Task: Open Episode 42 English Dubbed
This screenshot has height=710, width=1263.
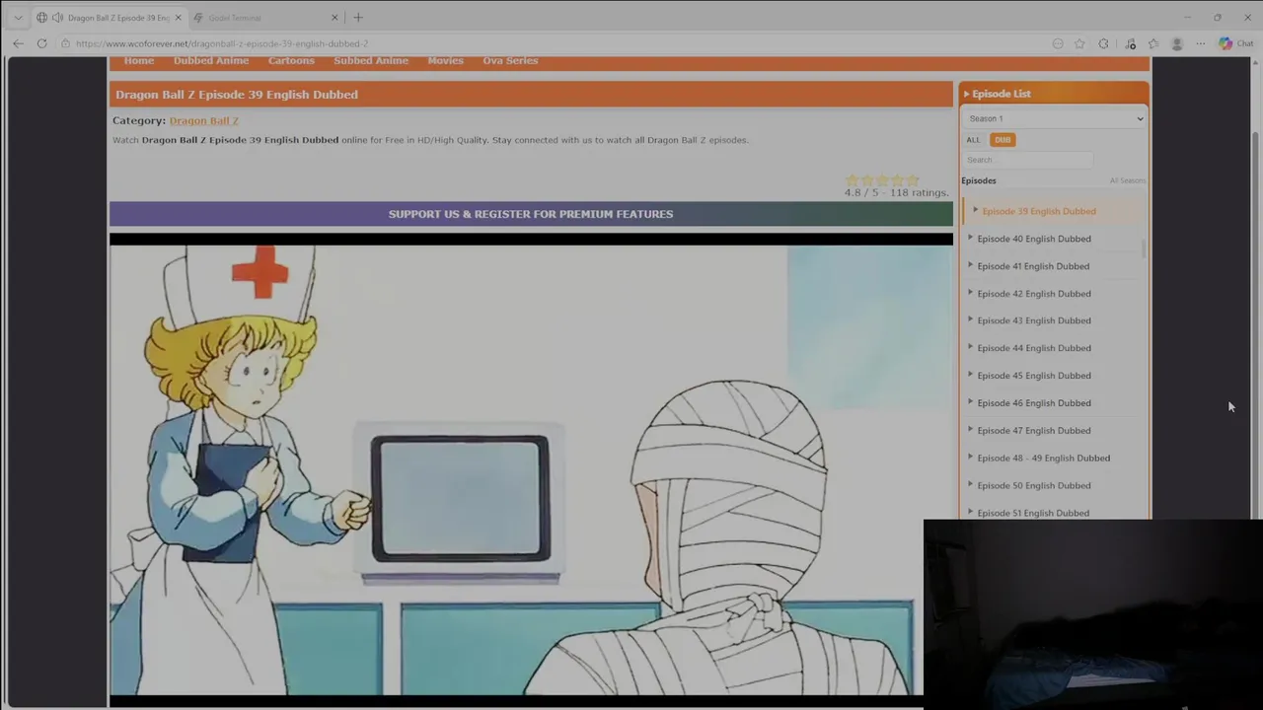Action: pyautogui.click(x=1034, y=294)
